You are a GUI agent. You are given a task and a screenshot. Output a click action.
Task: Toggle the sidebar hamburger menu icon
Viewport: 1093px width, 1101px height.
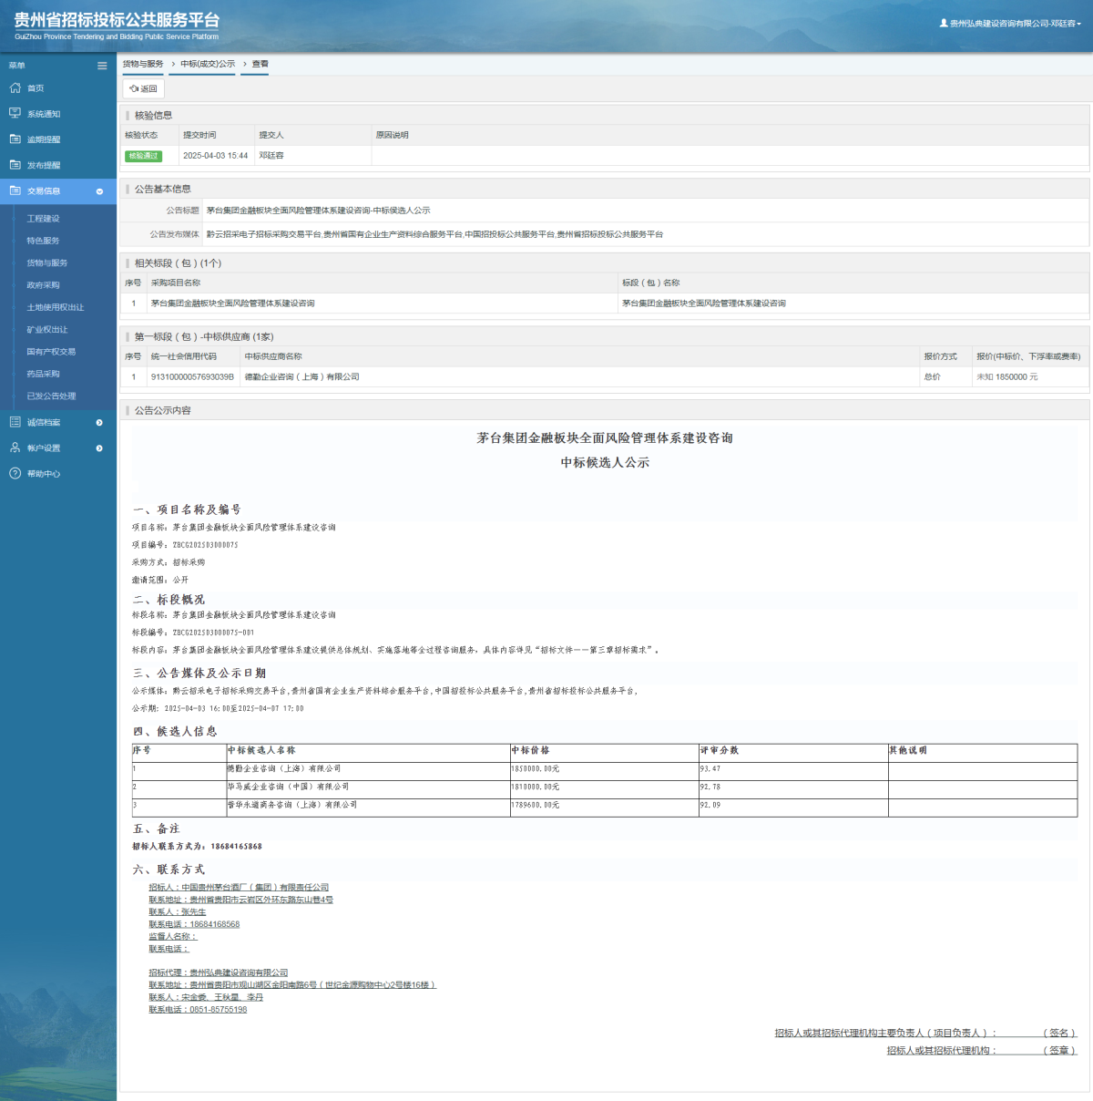click(102, 66)
